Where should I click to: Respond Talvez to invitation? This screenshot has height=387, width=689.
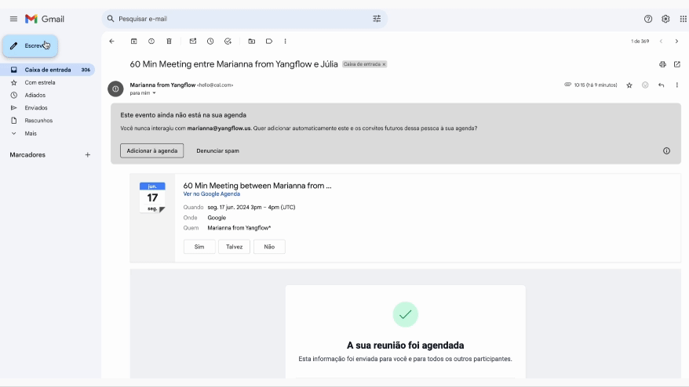click(x=234, y=247)
